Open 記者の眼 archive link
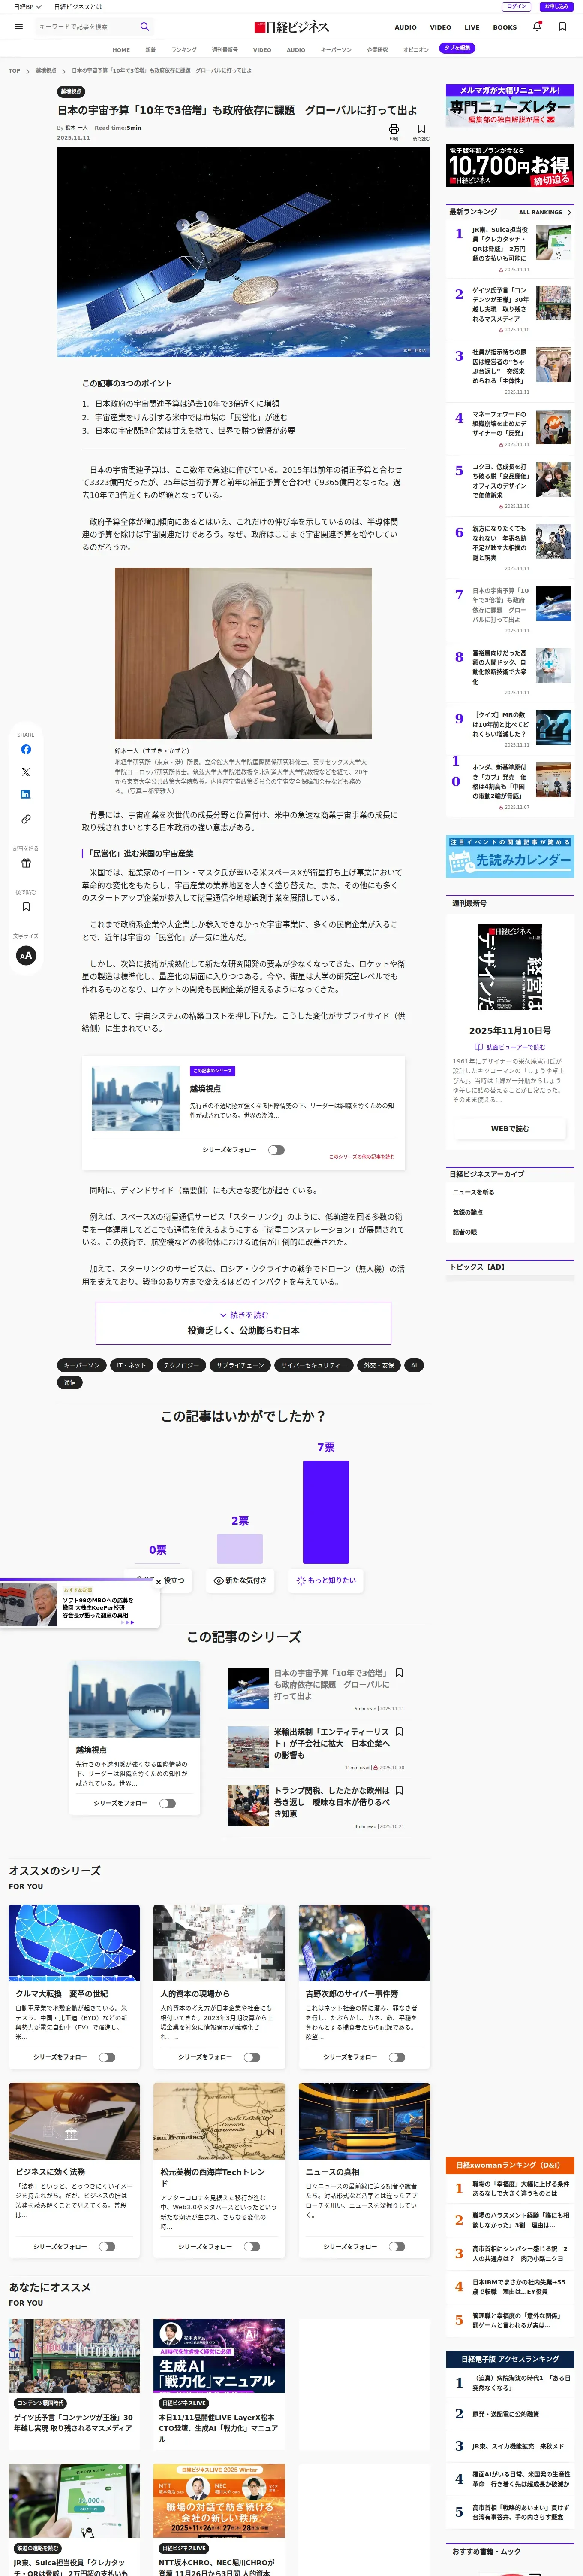Screen dimensions: 583x2576 tap(465, 1232)
